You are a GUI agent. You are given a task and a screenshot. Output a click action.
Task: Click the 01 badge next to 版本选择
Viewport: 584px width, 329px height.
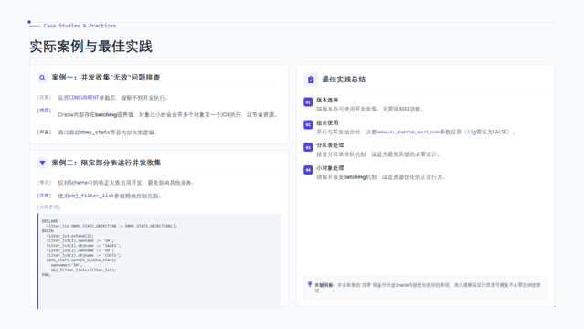(308, 101)
